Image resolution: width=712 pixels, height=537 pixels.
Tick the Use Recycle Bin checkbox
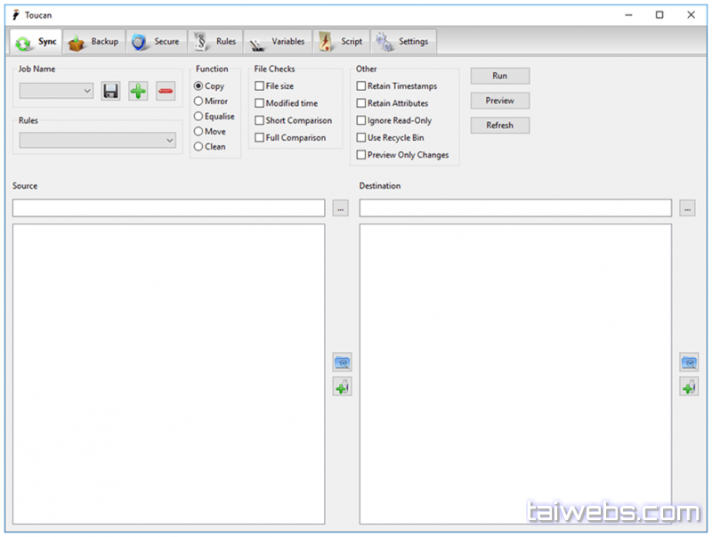tap(361, 138)
